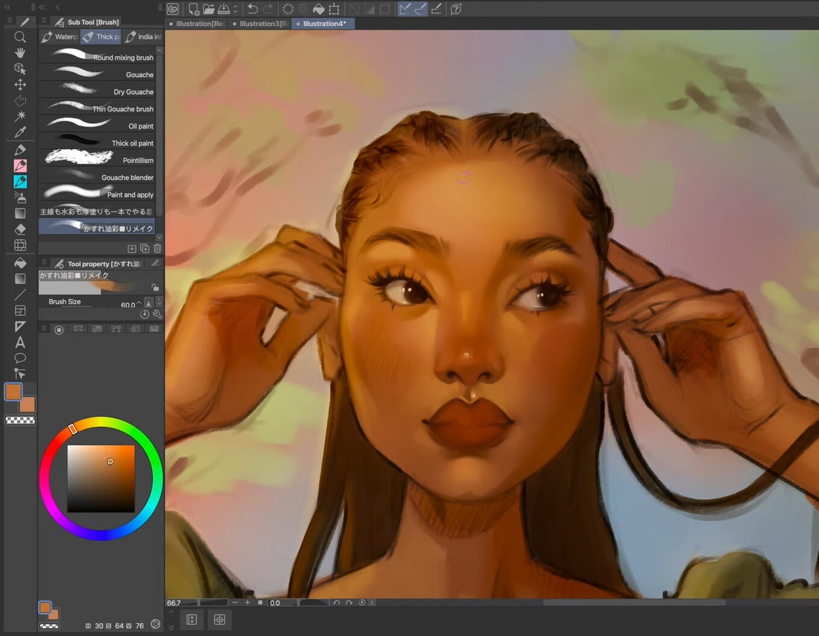The height and width of the screenshot is (636, 819).
Task: Undo the last stroke with the undo arrow
Action: 252,8
